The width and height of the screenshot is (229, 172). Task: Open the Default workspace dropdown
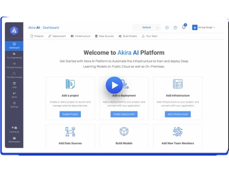click(x=147, y=28)
